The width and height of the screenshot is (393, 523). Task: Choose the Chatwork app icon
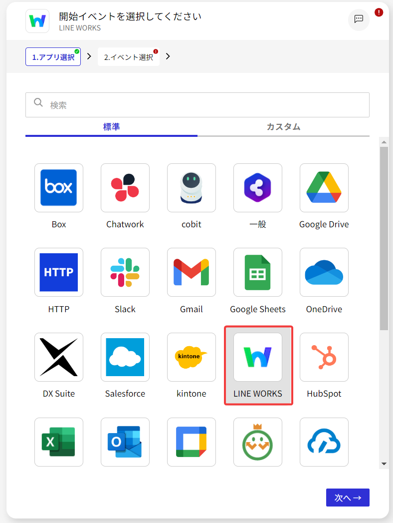tap(125, 188)
